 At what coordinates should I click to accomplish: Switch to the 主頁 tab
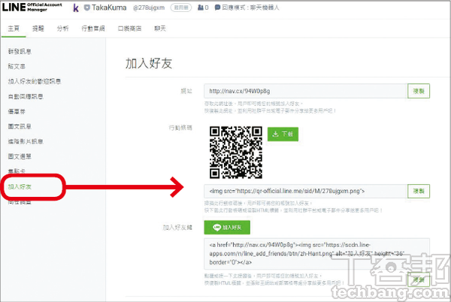click(x=14, y=29)
